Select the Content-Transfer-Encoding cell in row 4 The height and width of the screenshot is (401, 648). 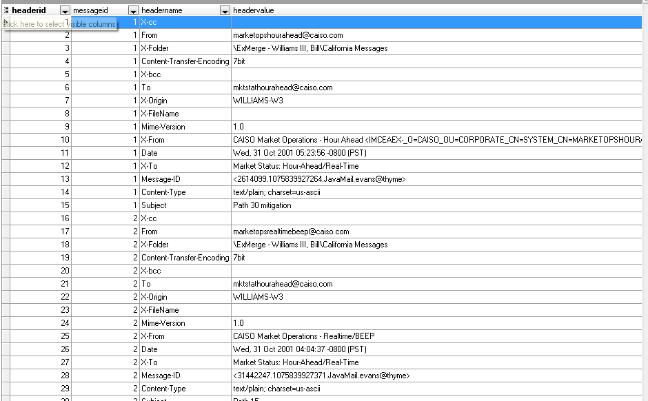[185, 61]
